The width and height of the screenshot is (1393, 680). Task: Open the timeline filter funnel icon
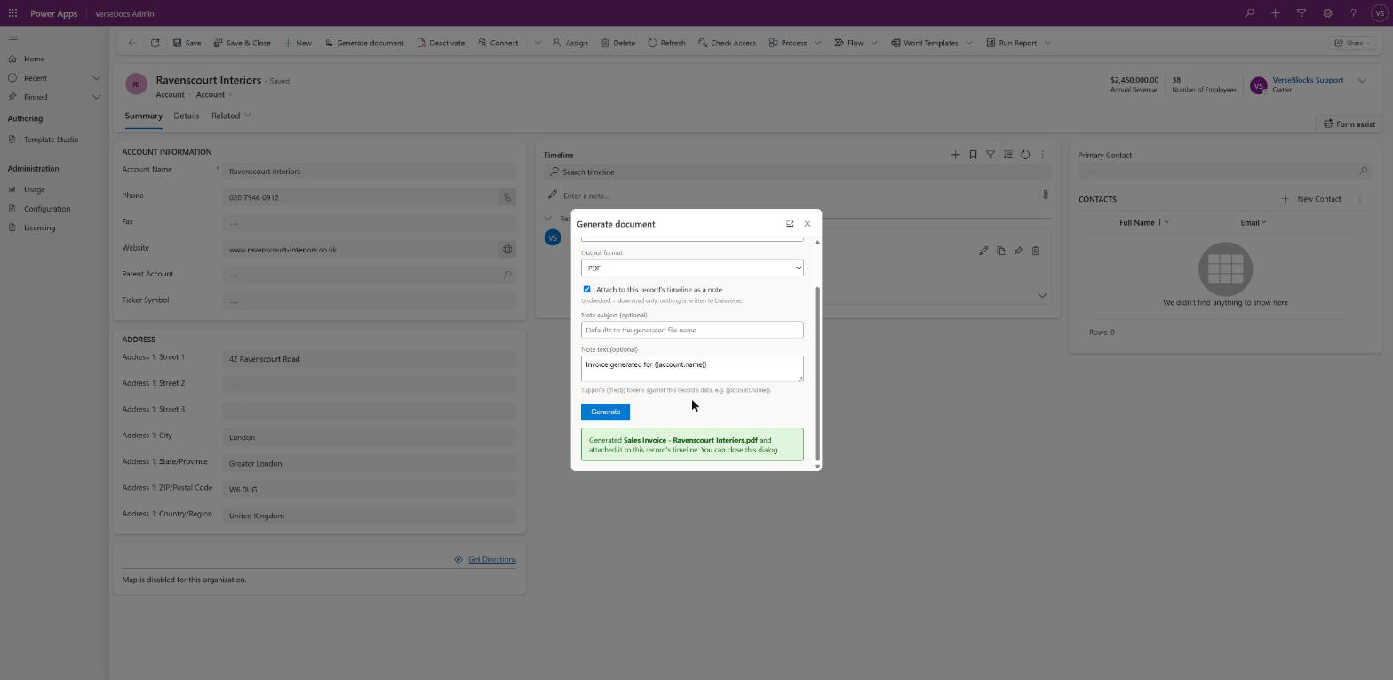click(991, 155)
